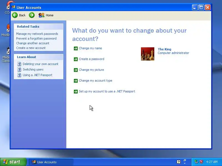This screenshot has width=222, height=166.
Task: Click the Back label in toolbar
Action: (x=22, y=15)
